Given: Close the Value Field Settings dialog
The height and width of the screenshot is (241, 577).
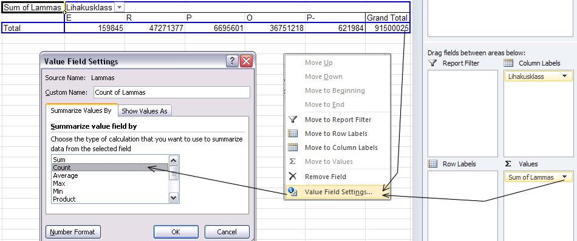Looking at the screenshot, I should coord(246,61).
